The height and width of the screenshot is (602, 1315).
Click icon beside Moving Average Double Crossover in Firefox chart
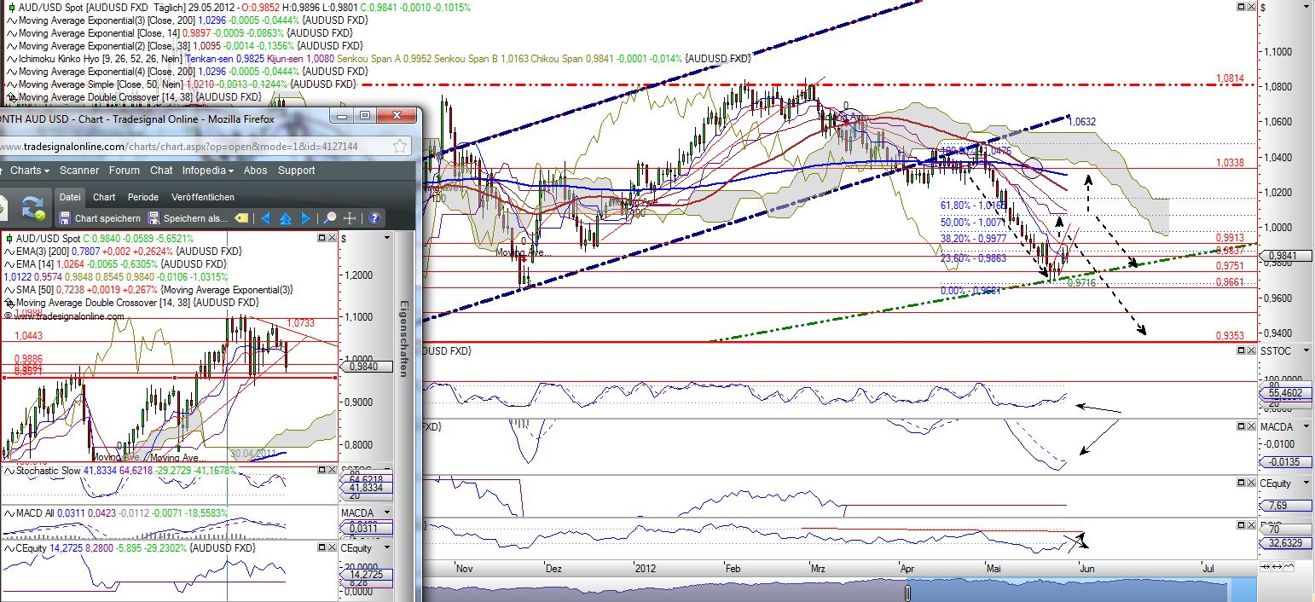tap(9, 303)
